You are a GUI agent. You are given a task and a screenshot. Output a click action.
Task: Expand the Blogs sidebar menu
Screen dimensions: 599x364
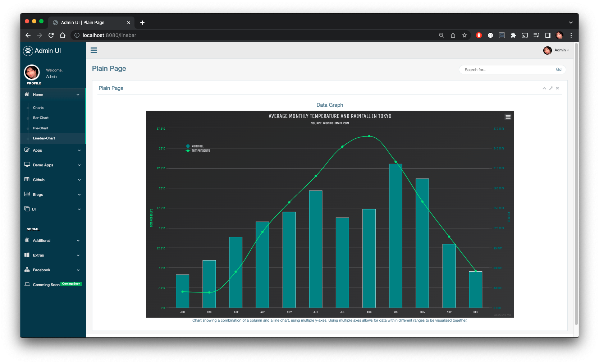pos(53,195)
